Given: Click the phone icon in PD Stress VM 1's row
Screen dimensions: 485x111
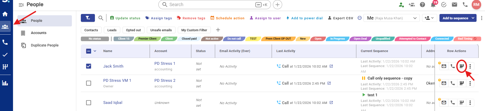Looking at the screenshot, I should (453, 83).
